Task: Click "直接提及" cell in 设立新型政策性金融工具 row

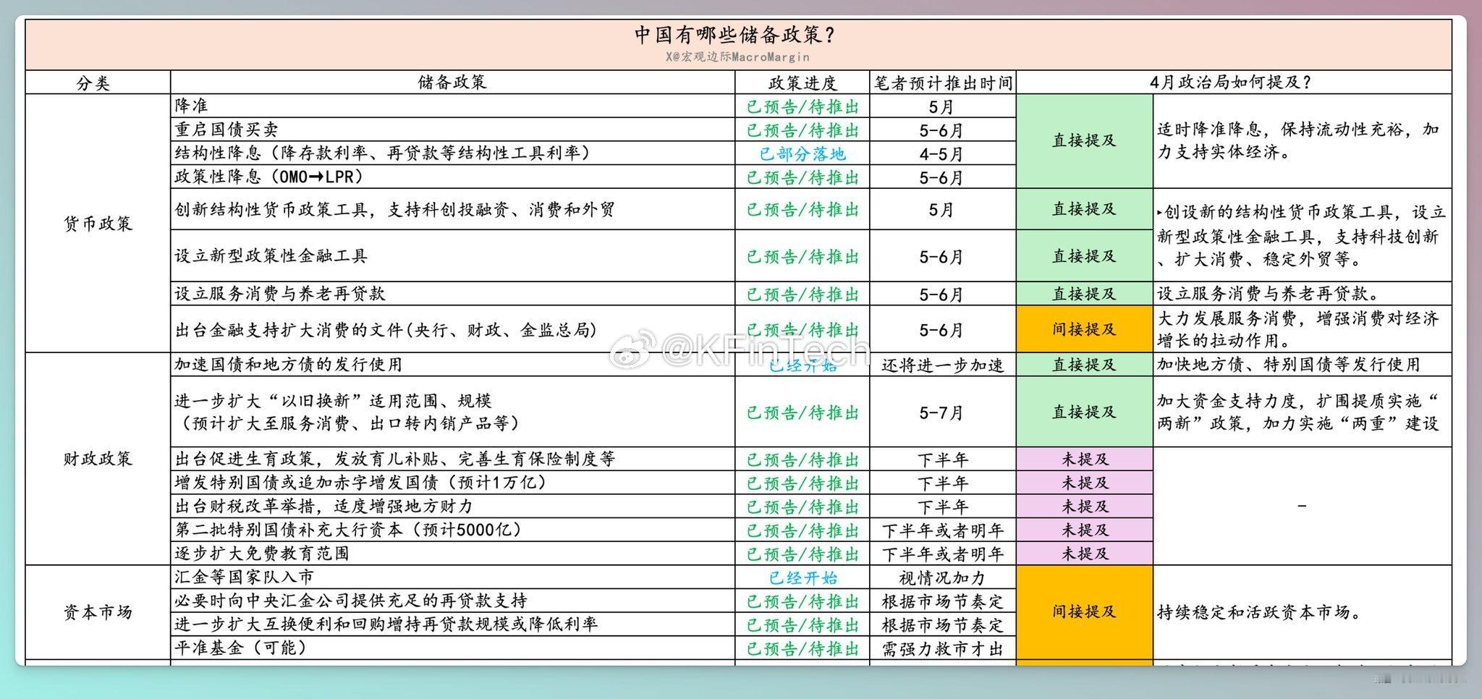Action: pyautogui.click(x=1085, y=256)
